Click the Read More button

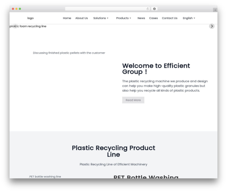[133, 100]
